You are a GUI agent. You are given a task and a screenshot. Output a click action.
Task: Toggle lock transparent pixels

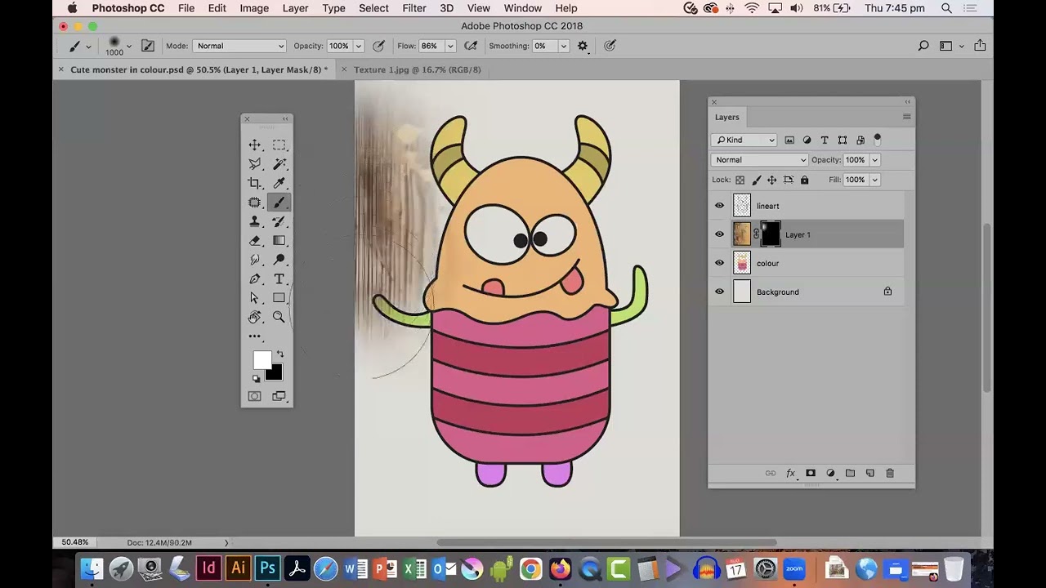[x=740, y=180]
